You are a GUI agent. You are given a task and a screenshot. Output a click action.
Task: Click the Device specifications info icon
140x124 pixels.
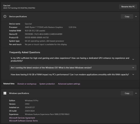[5, 17]
